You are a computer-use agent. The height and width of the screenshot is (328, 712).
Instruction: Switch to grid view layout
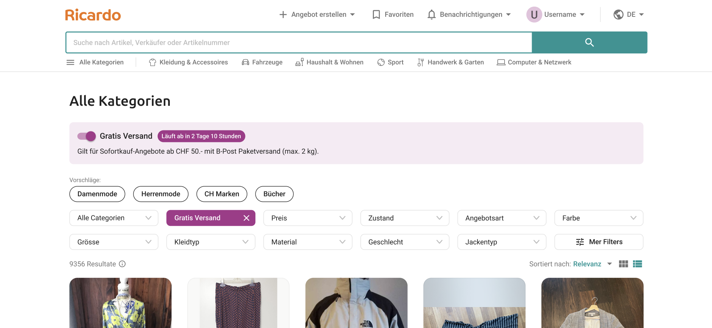pos(623,264)
